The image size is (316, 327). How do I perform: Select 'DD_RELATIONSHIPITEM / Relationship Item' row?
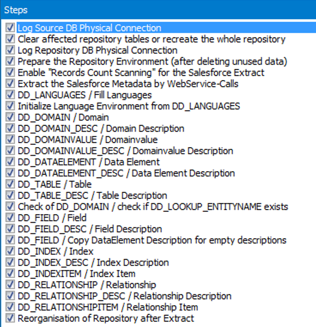pyautogui.click(x=108, y=307)
